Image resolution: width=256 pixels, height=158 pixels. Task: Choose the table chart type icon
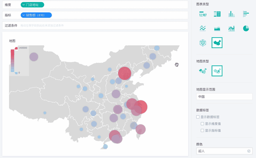(217, 14)
